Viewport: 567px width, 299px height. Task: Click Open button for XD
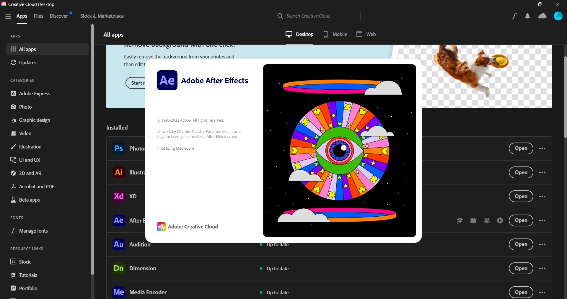click(x=521, y=196)
